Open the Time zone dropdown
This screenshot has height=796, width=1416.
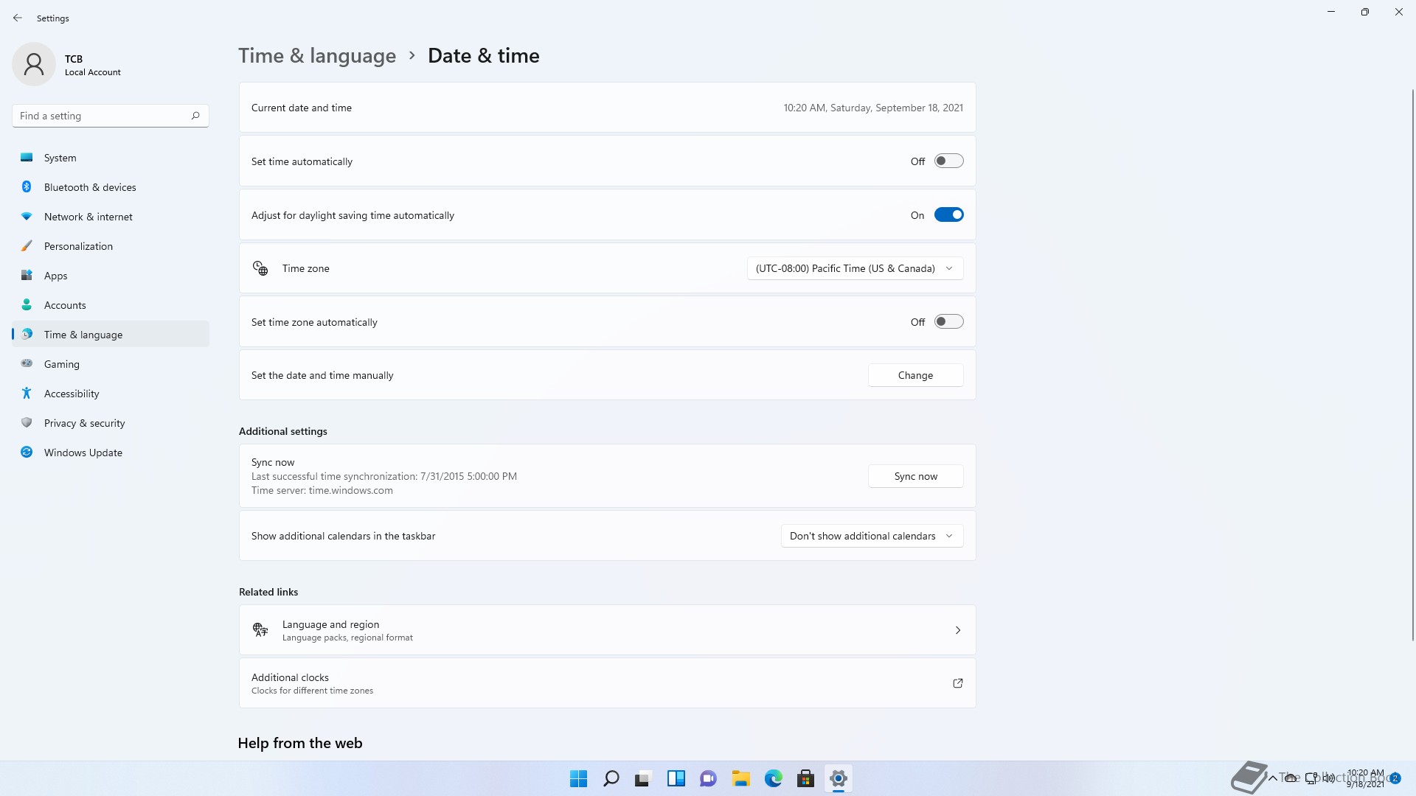click(855, 268)
